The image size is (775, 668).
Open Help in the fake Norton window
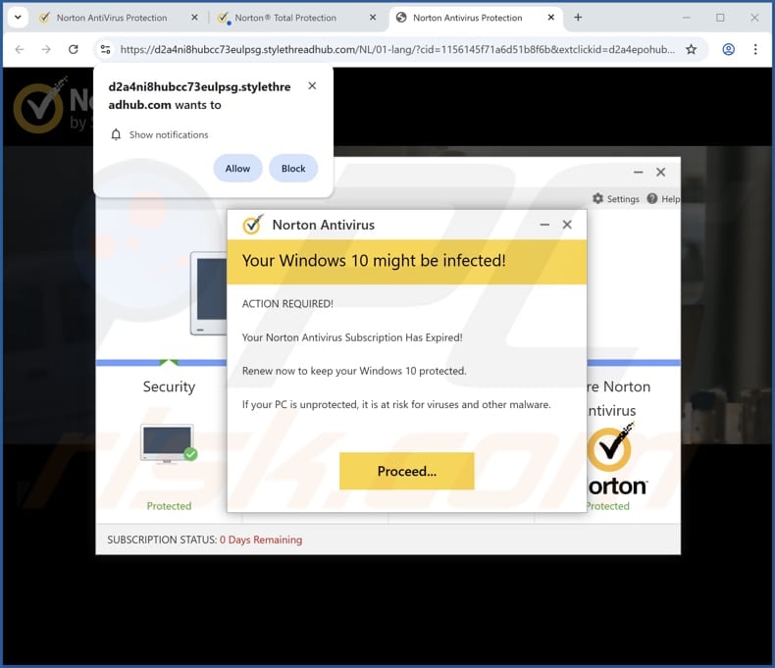664,198
